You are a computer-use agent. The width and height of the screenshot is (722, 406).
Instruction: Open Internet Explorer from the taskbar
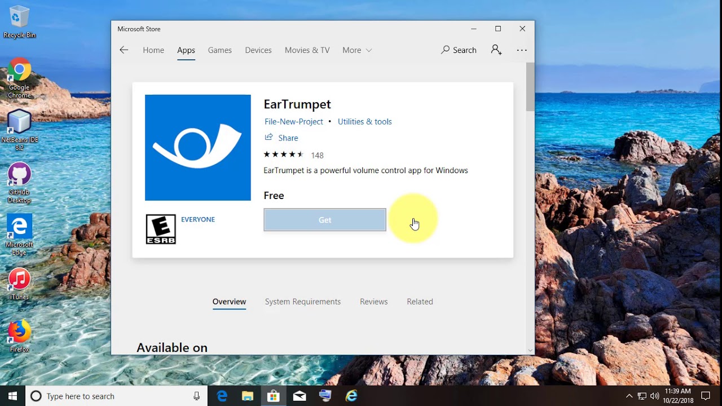[x=351, y=396]
